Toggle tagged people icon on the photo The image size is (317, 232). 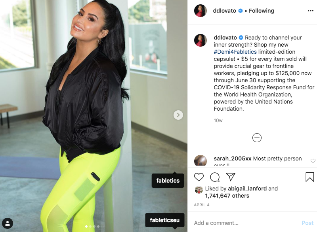[x=8, y=223]
